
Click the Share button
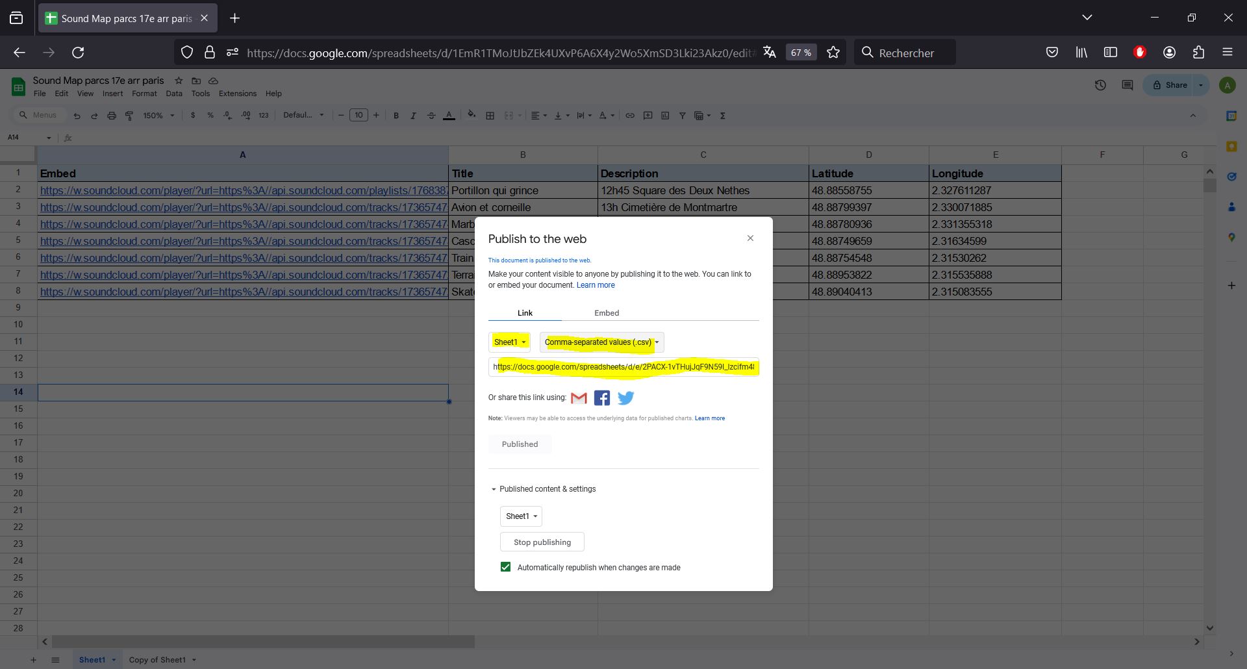(x=1170, y=85)
